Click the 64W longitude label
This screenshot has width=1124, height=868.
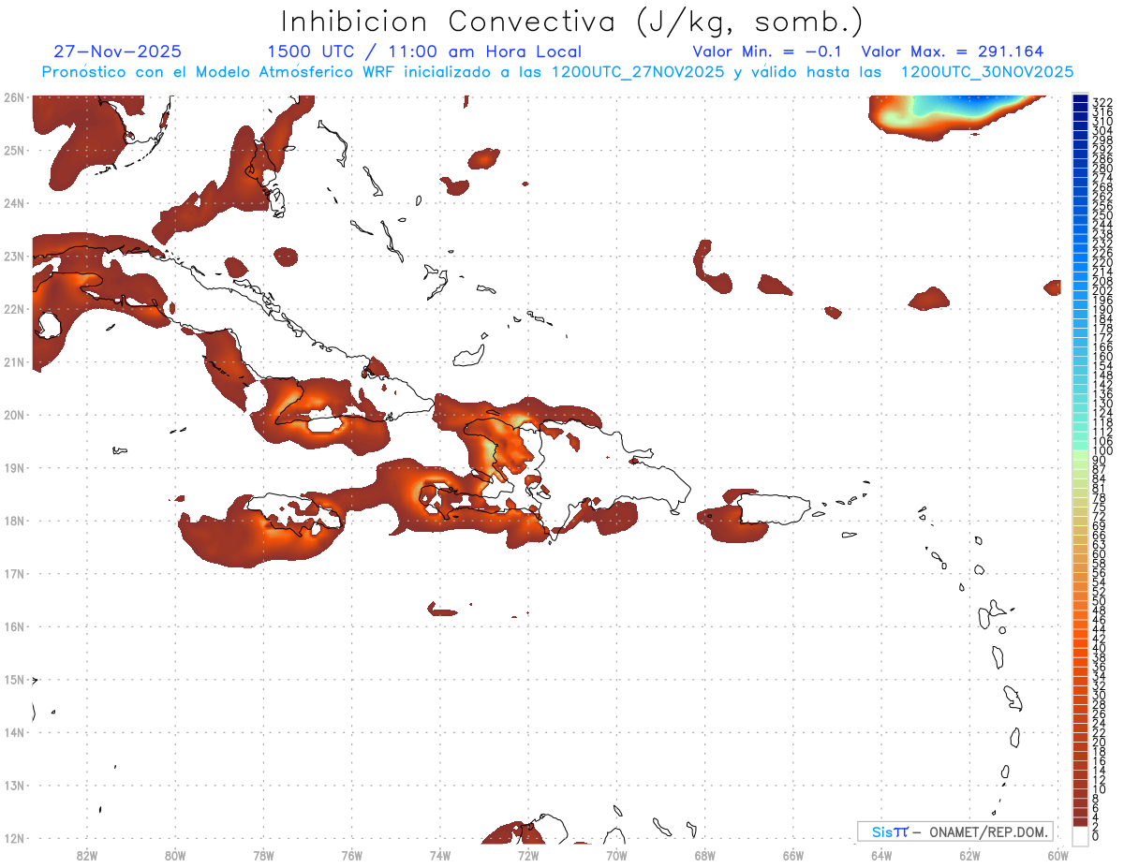(x=881, y=854)
